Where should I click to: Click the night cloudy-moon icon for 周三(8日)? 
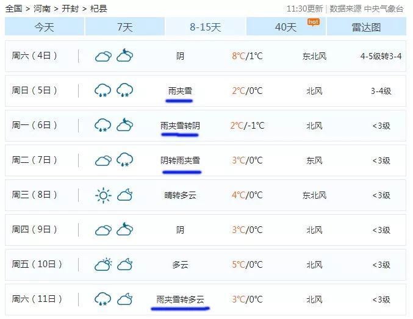(125, 195)
